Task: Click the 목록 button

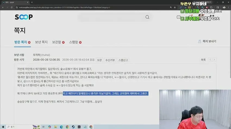Action: click(203, 60)
